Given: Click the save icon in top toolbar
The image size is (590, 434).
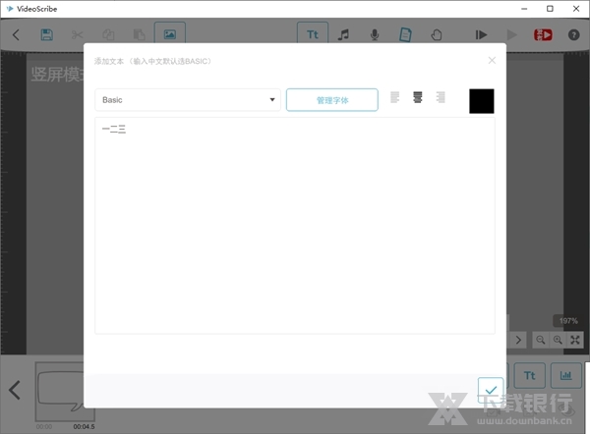Looking at the screenshot, I should coord(46,34).
